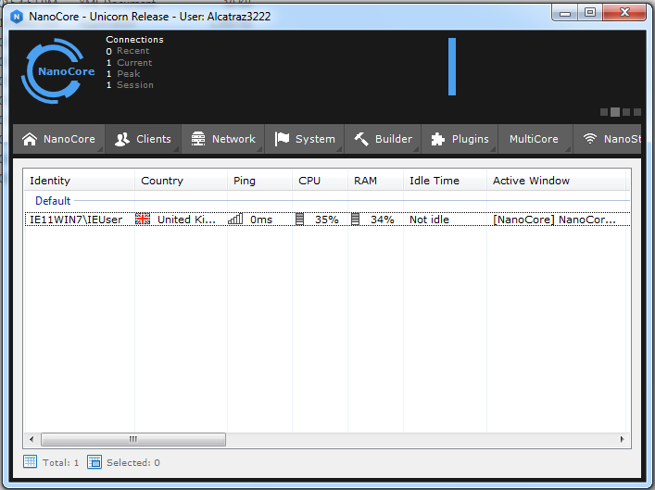
Task: Click the blue connection graph bar
Action: (x=452, y=67)
